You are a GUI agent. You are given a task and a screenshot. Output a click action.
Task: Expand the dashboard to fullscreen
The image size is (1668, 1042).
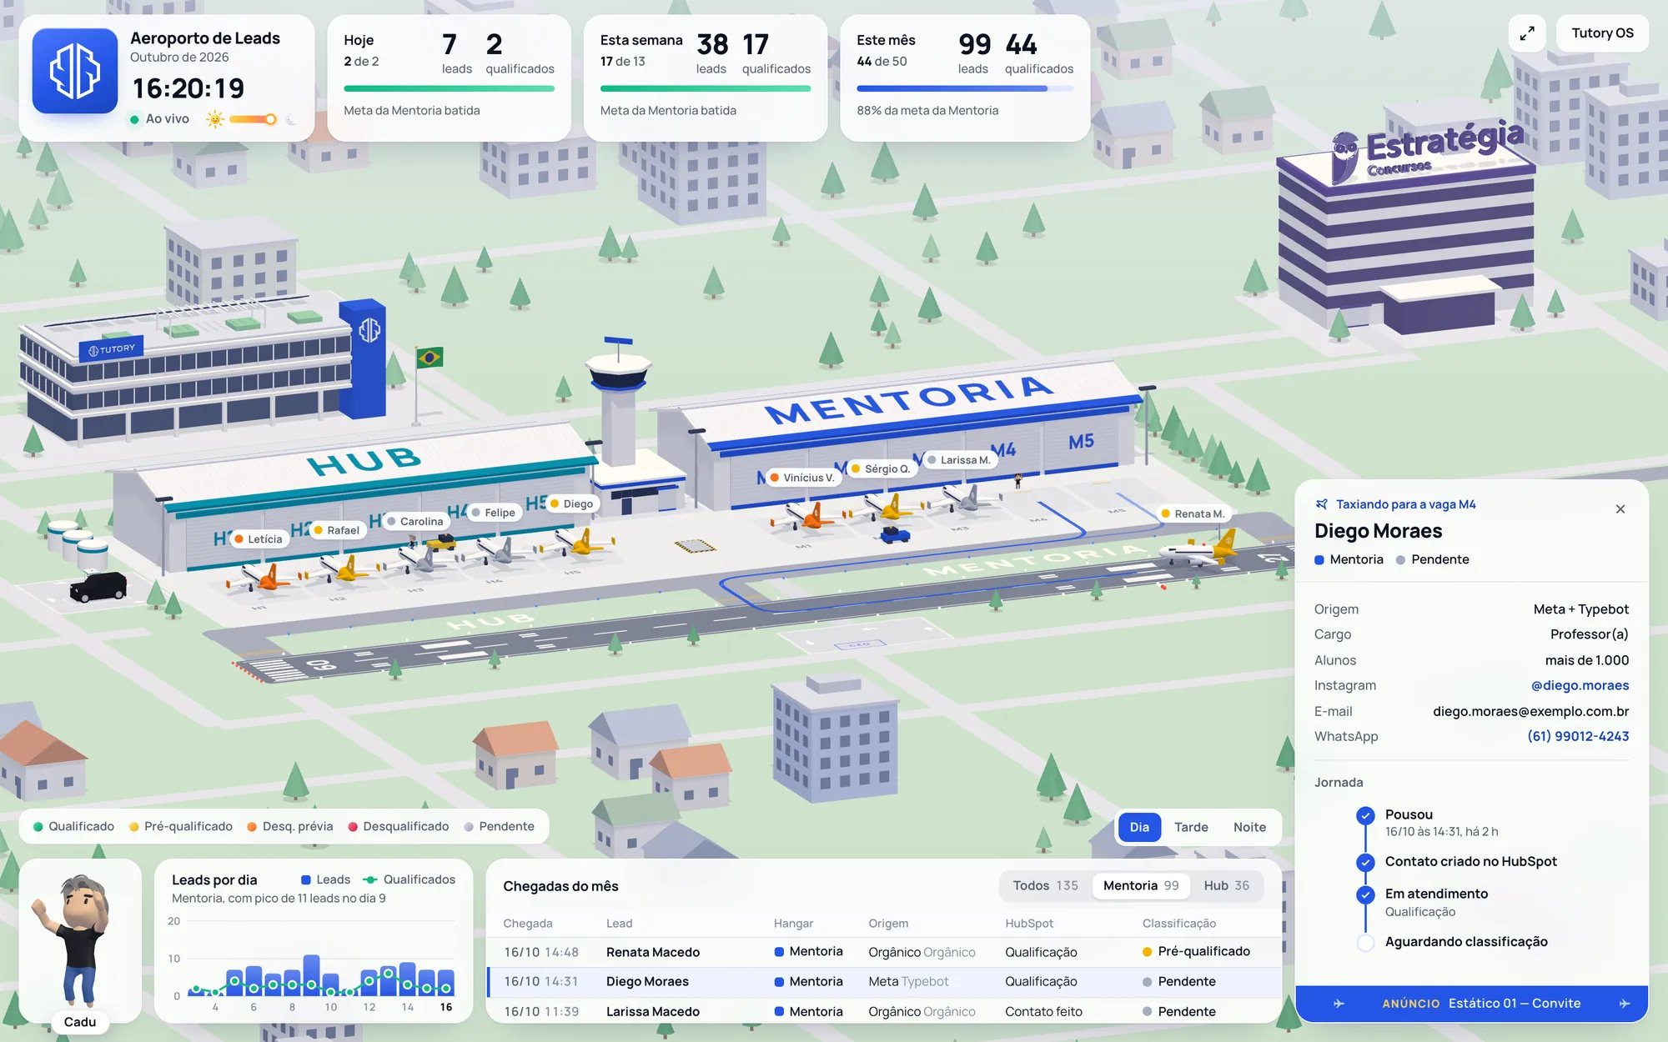(1527, 33)
